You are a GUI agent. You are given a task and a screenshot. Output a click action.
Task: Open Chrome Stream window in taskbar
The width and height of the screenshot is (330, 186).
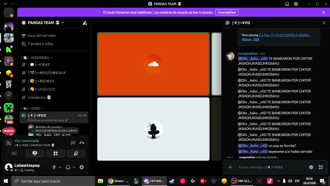118,181
